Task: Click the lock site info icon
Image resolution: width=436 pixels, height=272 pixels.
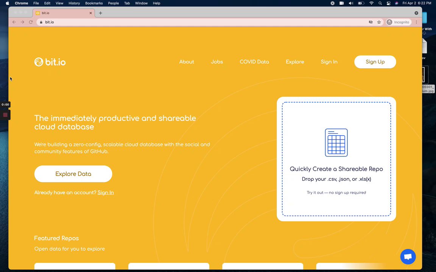Action: click(x=41, y=22)
